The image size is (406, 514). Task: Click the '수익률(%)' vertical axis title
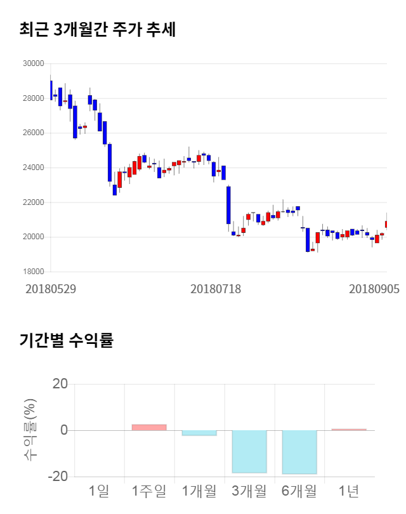pyautogui.click(x=30, y=429)
